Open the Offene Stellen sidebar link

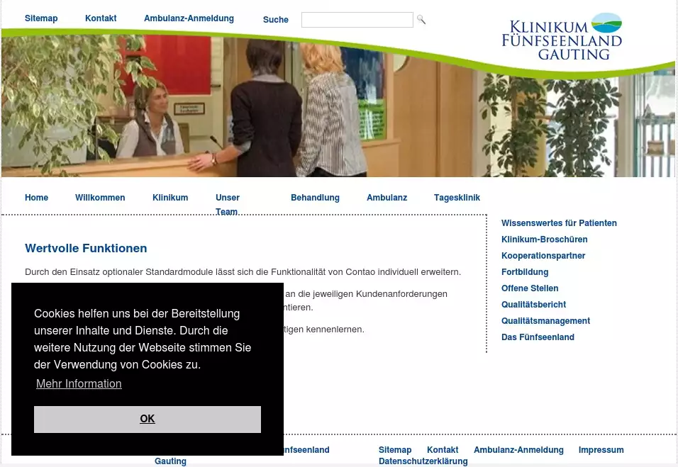pyautogui.click(x=530, y=288)
